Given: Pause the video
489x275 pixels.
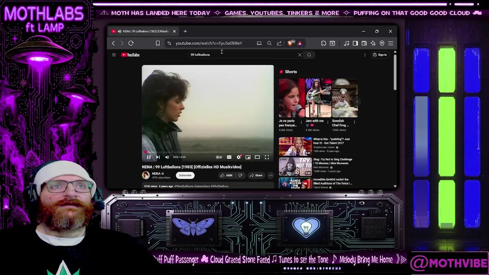Looking at the screenshot, I should 149,157.
